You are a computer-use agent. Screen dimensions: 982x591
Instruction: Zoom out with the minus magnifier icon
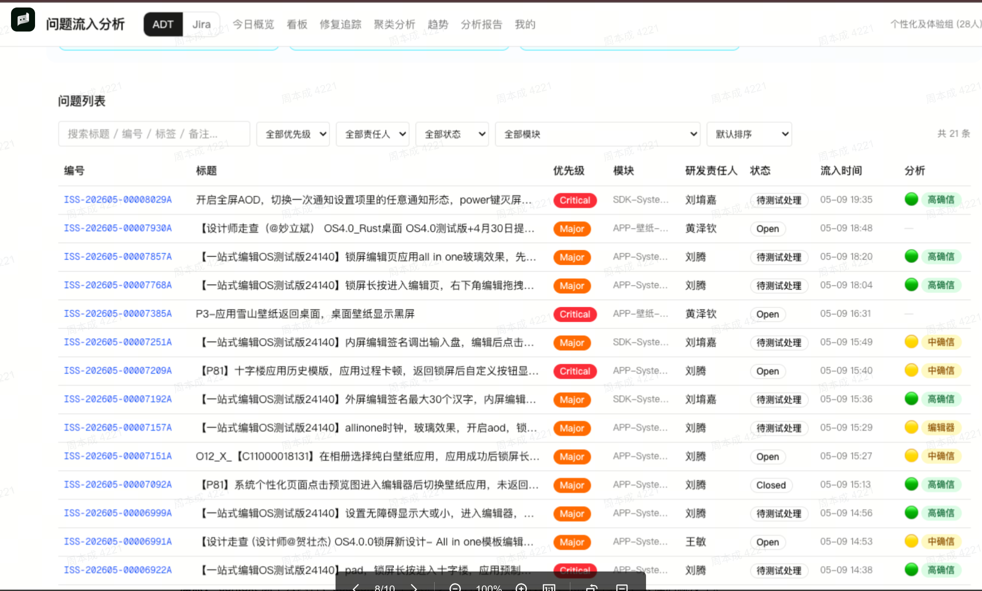[455, 587]
